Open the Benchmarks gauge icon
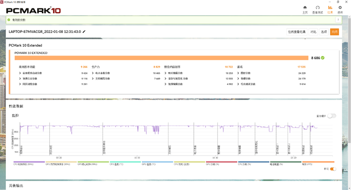Viewport: 351px width, 190px height. pos(317,8)
